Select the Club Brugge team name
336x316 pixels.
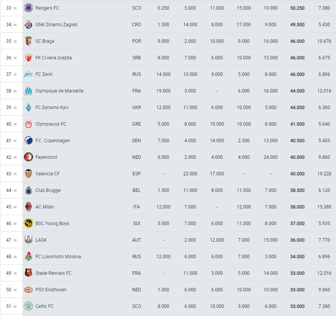tap(48, 190)
